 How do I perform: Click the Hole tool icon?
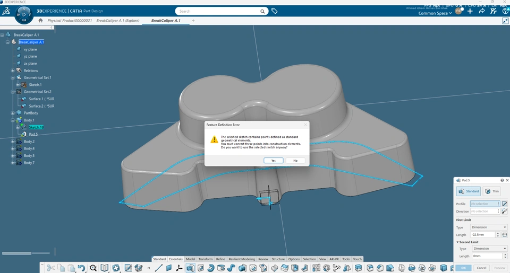pos(253,268)
